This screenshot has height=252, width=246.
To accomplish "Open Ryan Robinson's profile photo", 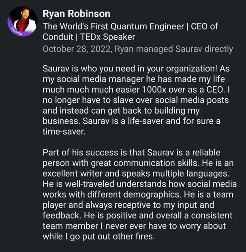I will (22, 21).
